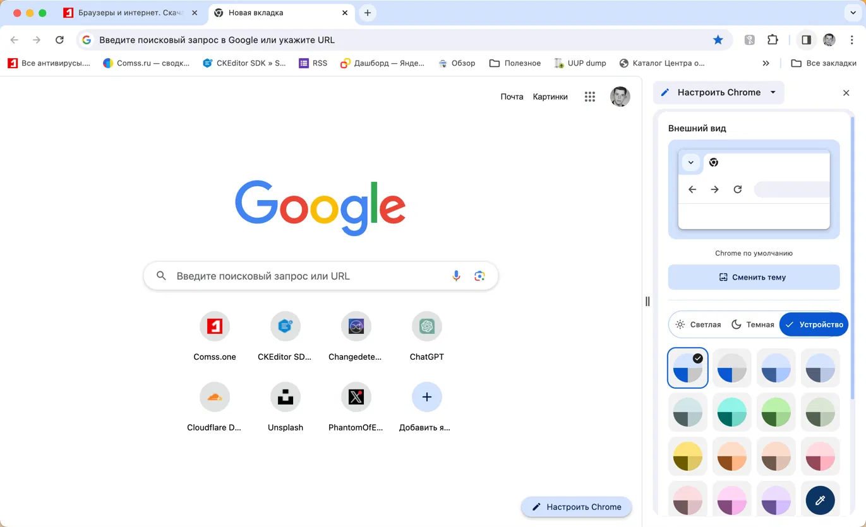The width and height of the screenshot is (866, 527).
Task: Click the Google search box on the page
Action: 321,276
